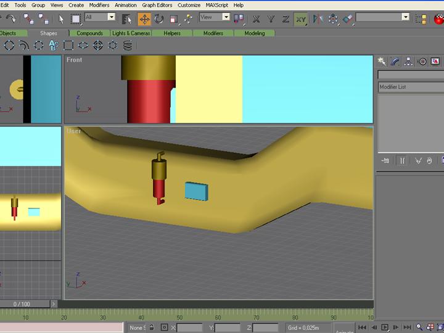Click the X coordinate input field
Image resolution: width=444 pixels, height=333 pixels.
pos(189,327)
